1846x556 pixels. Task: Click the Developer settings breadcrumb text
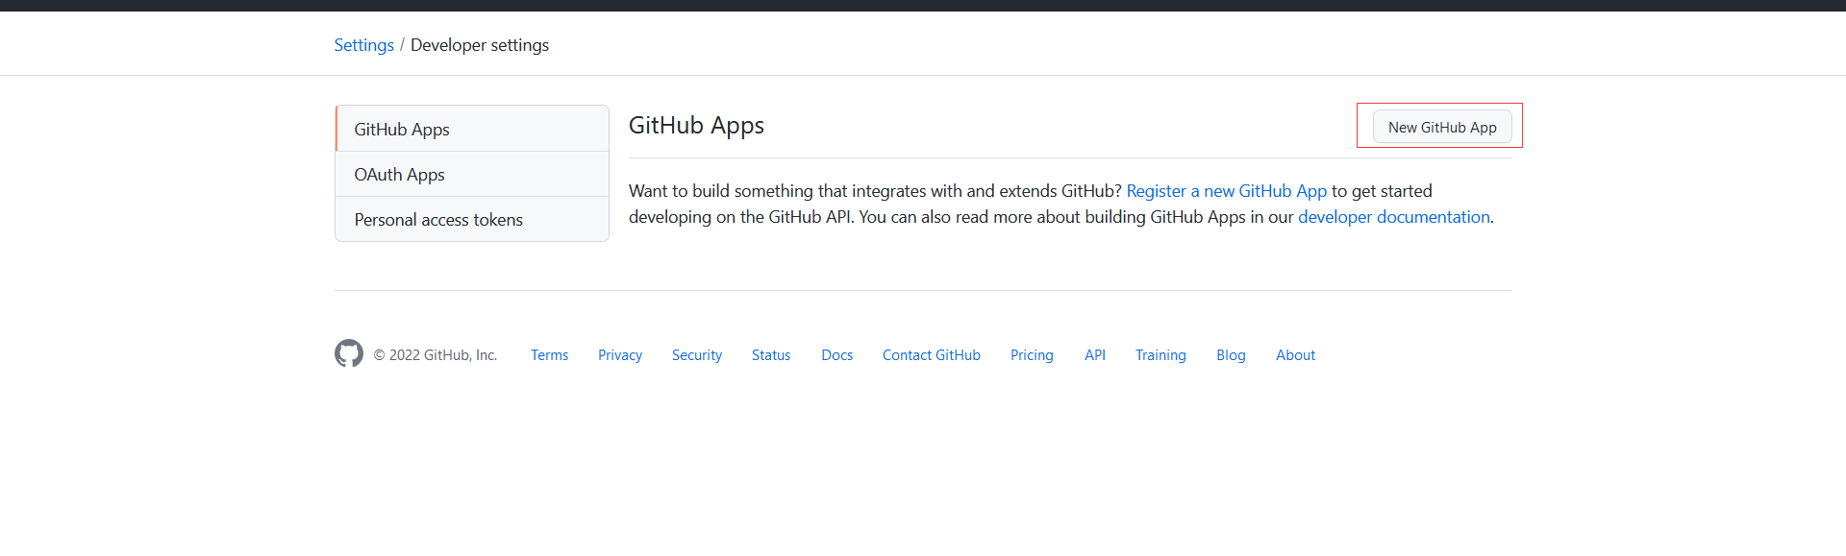(480, 45)
